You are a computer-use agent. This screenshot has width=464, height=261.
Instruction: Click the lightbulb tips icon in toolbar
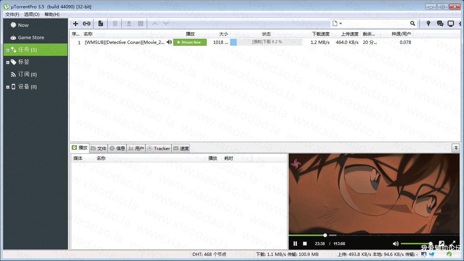(x=428, y=24)
